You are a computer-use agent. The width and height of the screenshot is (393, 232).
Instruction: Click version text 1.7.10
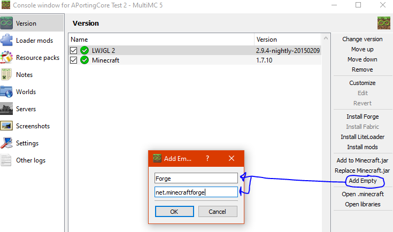point(264,60)
